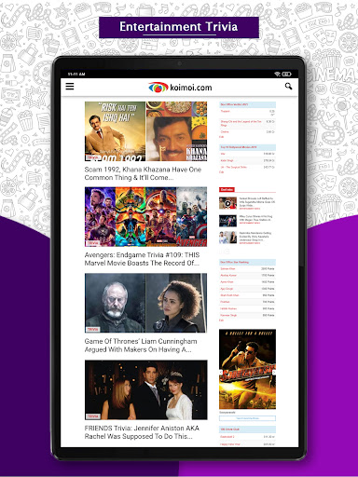Click the FRIENDS wedding scene image
This screenshot has height=477, width=358.
[x=145, y=390]
